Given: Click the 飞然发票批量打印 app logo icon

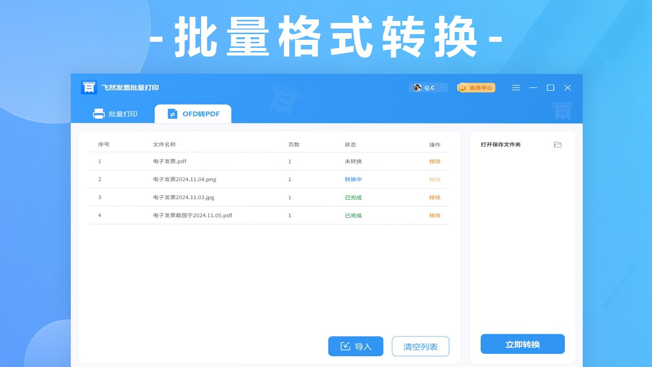Looking at the screenshot, I should 89,88.
